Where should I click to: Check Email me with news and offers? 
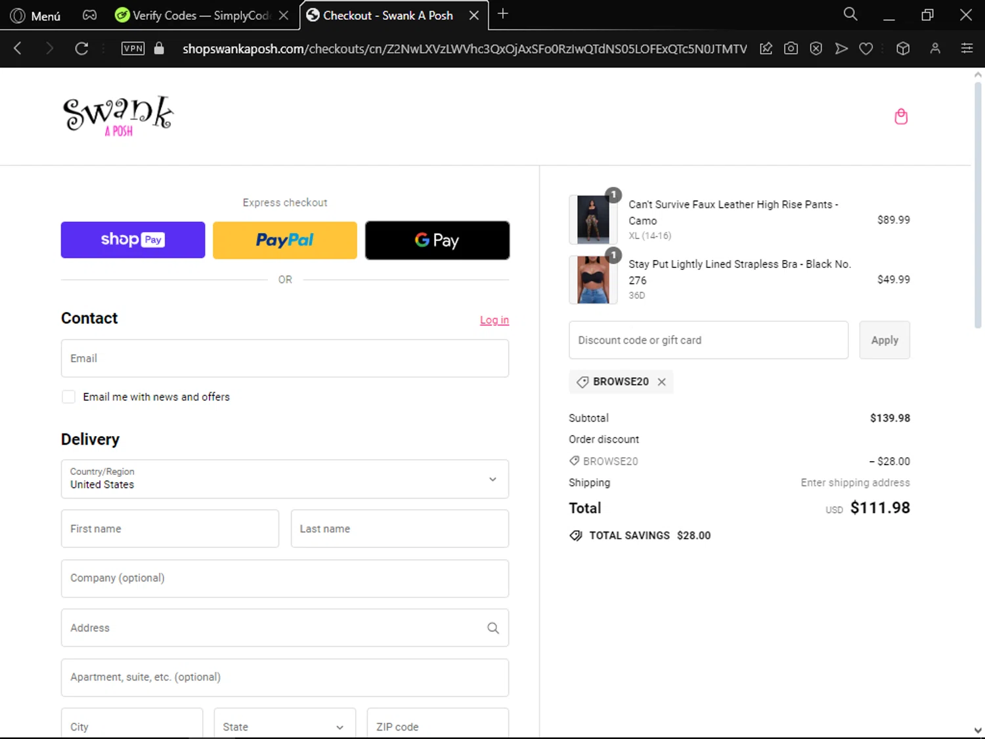[68, 397]
